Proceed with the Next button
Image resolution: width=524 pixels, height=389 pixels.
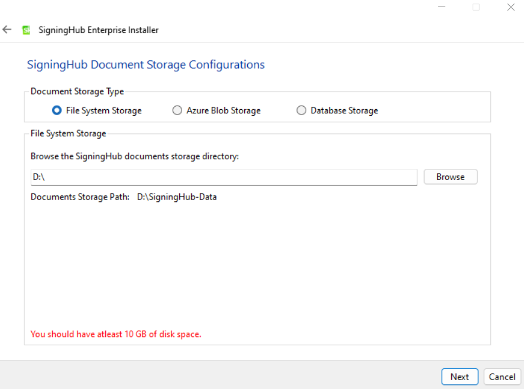pos(460,377)
